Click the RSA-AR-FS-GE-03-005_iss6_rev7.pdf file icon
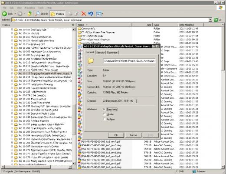Viewport: 226px width, 174px height. (x=79, y=142)
